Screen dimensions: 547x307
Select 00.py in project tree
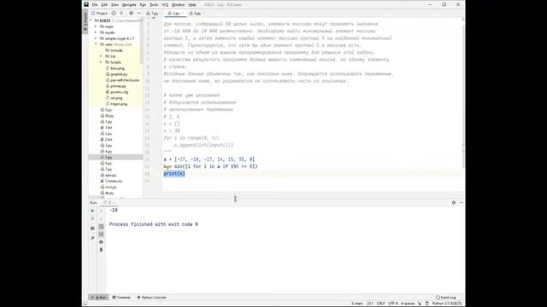[x=107, y=116]
